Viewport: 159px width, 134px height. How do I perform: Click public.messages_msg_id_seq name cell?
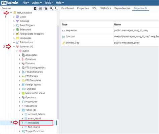pos(136,31)
